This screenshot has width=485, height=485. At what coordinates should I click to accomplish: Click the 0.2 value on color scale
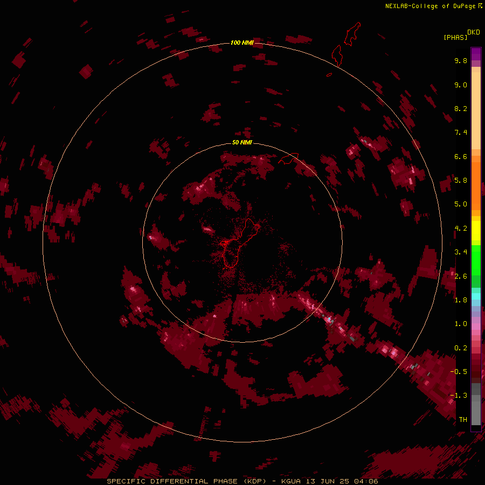(461, 348)
